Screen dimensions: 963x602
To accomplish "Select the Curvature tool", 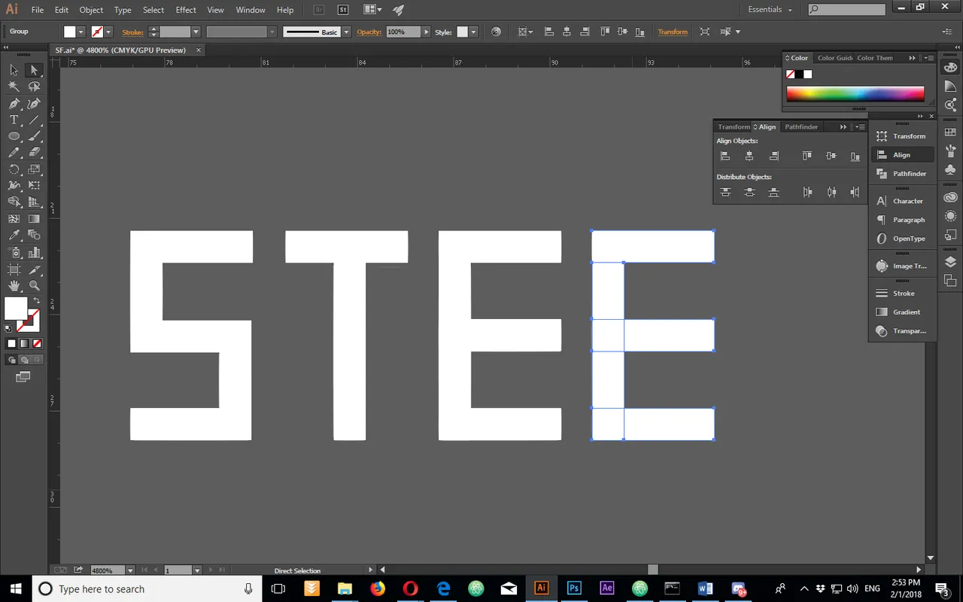I will tap(34, 104).
